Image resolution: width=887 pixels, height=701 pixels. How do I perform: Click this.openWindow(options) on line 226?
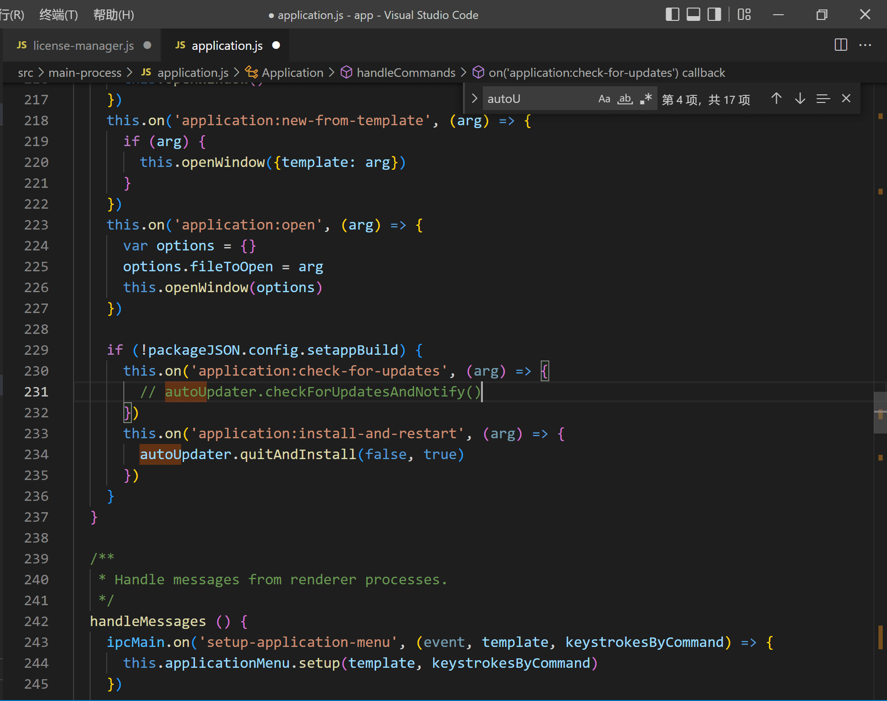223,287
